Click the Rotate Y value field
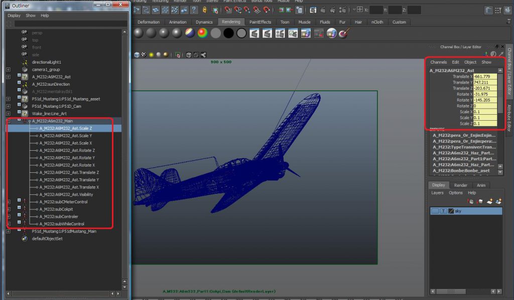This screenshot has width=514, height=300. click(485, 100)
